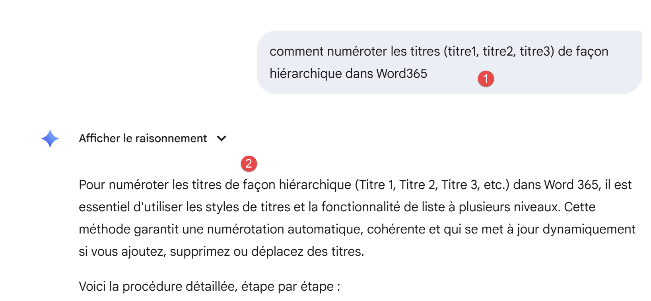Click "titre3)" in the user question
The width and height of the screenshot is (651, 301).
pos(537,51)
